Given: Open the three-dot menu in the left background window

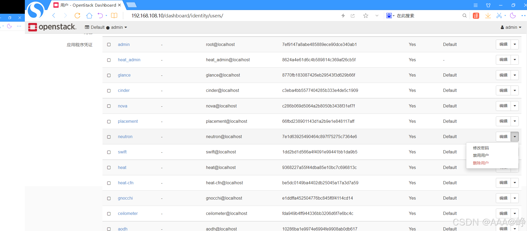Looking at the screenshot, I should click(x=19, y=26).
